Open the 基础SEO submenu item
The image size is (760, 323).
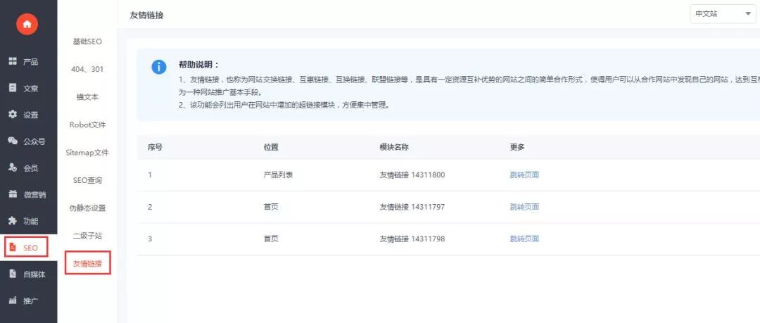pos(87,42)
